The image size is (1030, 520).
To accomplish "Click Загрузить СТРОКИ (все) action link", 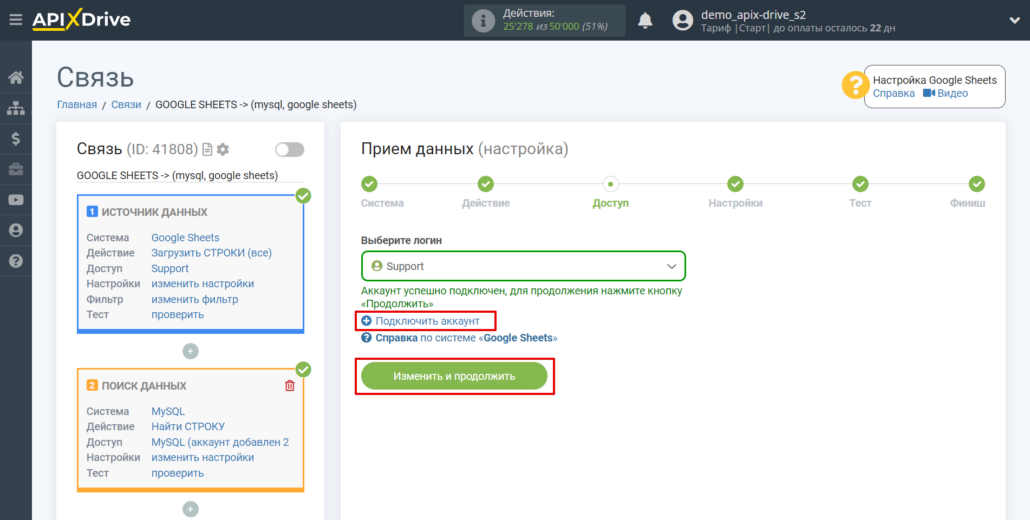I will [211, 253].
